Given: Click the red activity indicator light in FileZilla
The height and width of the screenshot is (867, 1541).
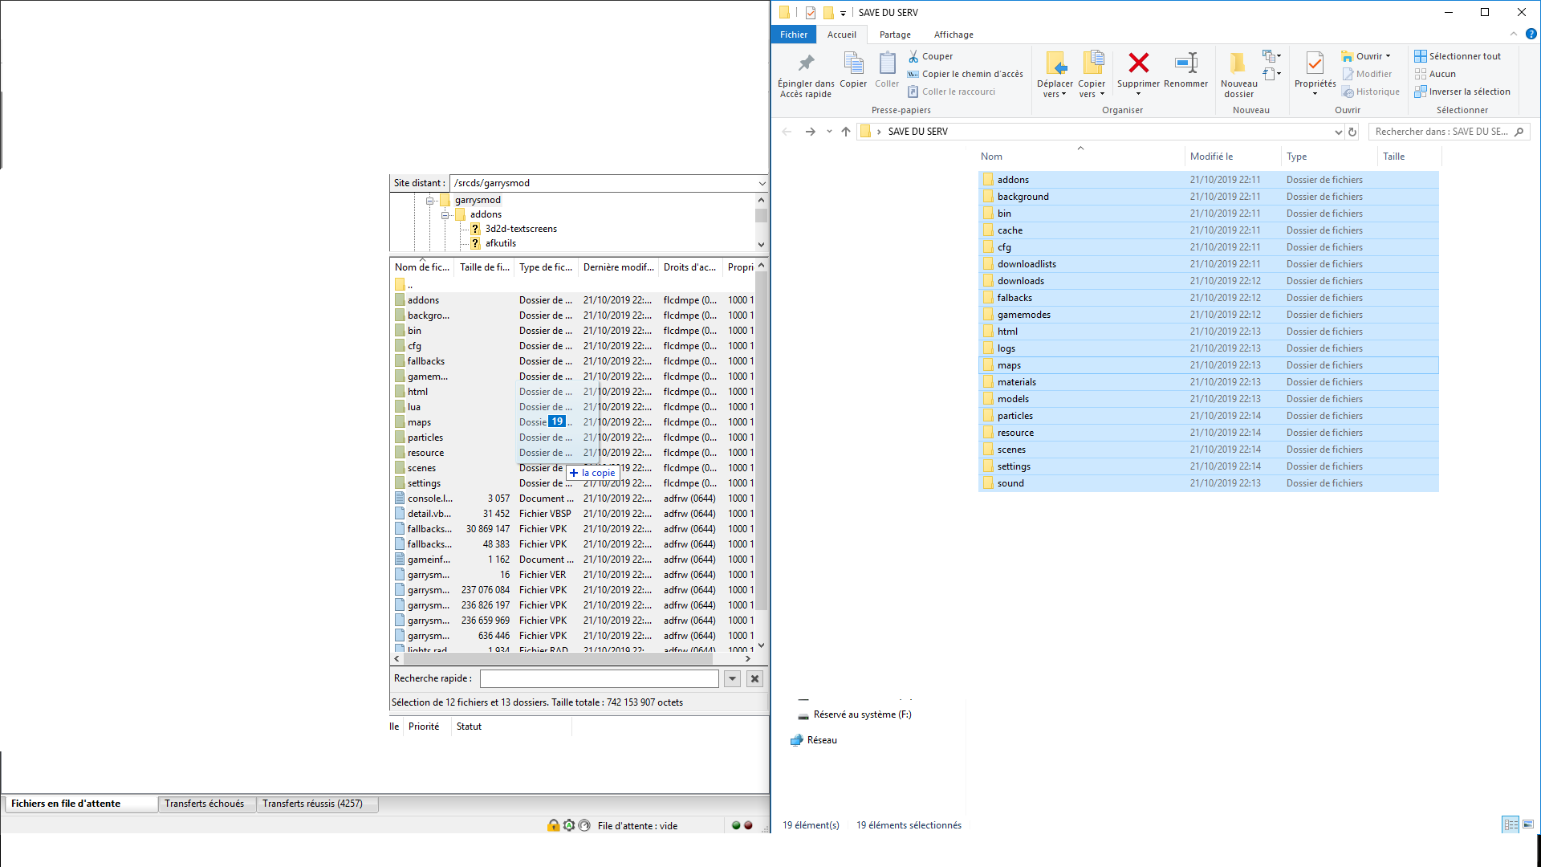Looking at the screenshot, I should pyautogui.click(x=748, y=825).
